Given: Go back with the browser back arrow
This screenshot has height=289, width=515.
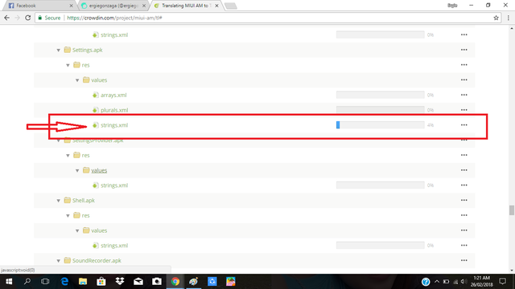Looking at the screenshot, I should click(6, 18).
